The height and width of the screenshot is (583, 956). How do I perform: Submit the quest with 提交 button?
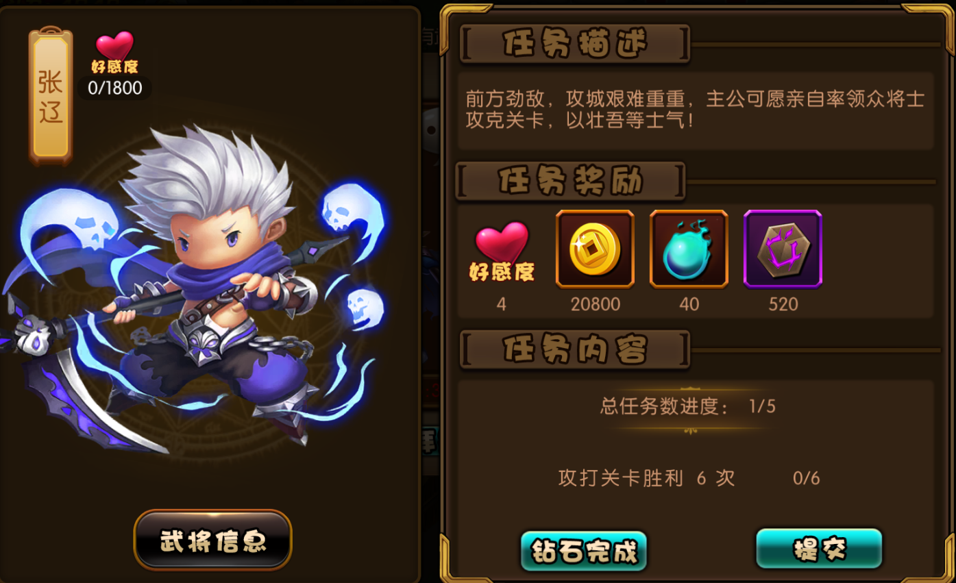tap(819, 549)
